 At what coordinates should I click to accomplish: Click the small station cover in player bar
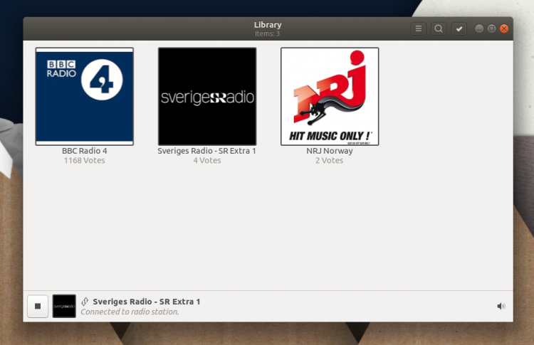[64, 306]
